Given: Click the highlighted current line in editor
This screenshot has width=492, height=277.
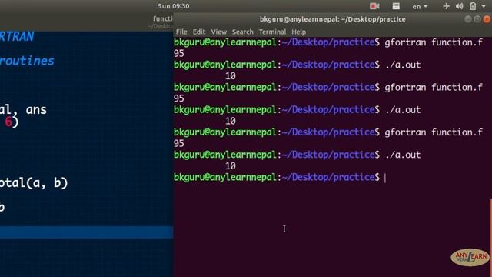Looking at the screenshot, I should click(x=87, y=232).
